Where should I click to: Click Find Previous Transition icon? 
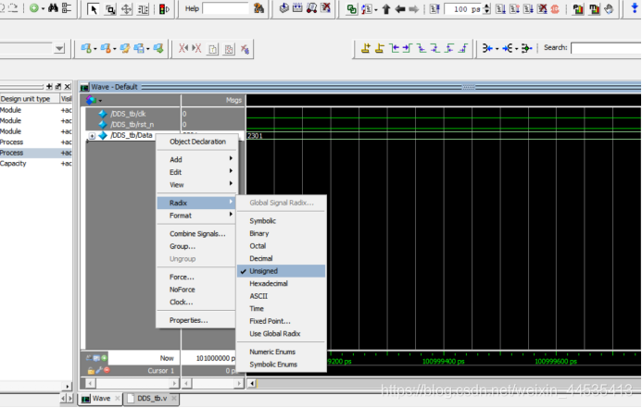[x=395, y=48]
